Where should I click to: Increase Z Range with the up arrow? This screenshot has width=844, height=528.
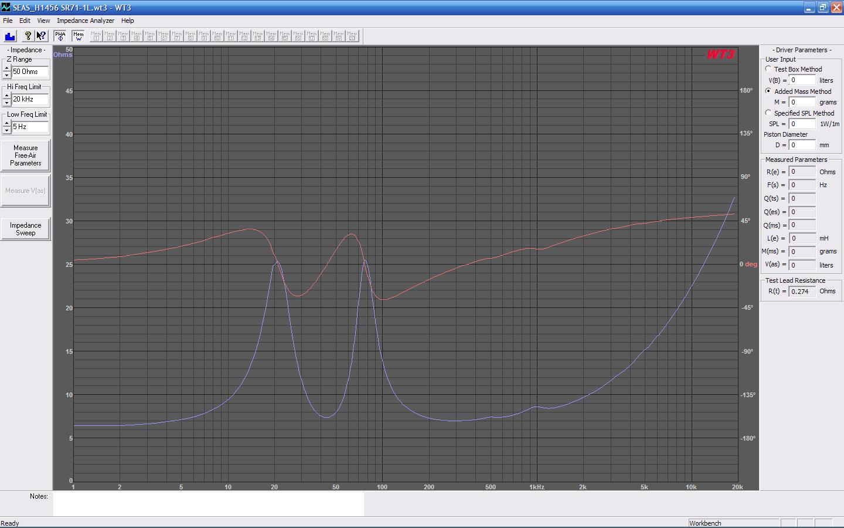coord(7,68)
